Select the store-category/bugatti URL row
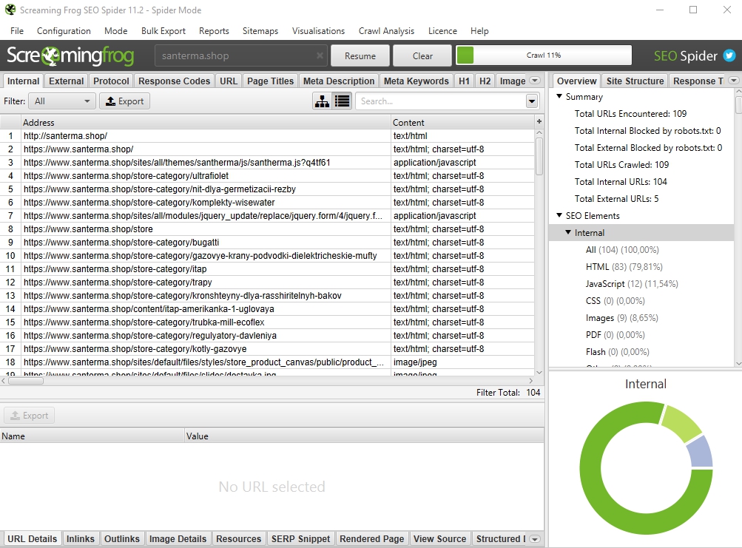Screen dimensions: 742x548 tap(267, 243)
